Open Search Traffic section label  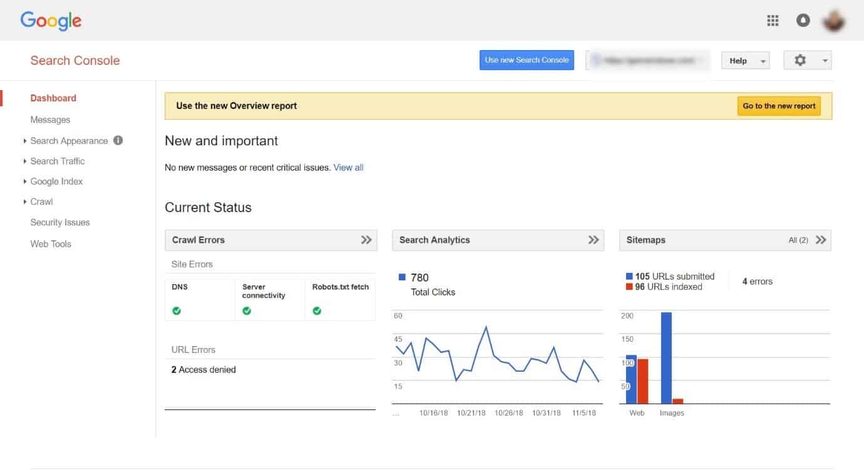[58, 161]
